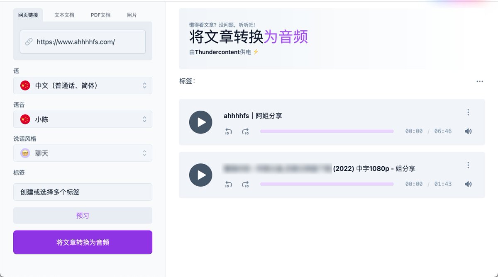
Task: Click the 将文章转换为音频 convert button
Action: (x=83, y=242)
